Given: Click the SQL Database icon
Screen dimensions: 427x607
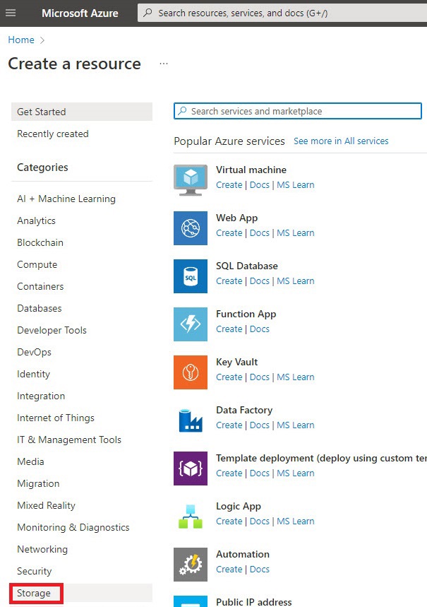Looking at the screenshot, I should click(x=191, y=276).
